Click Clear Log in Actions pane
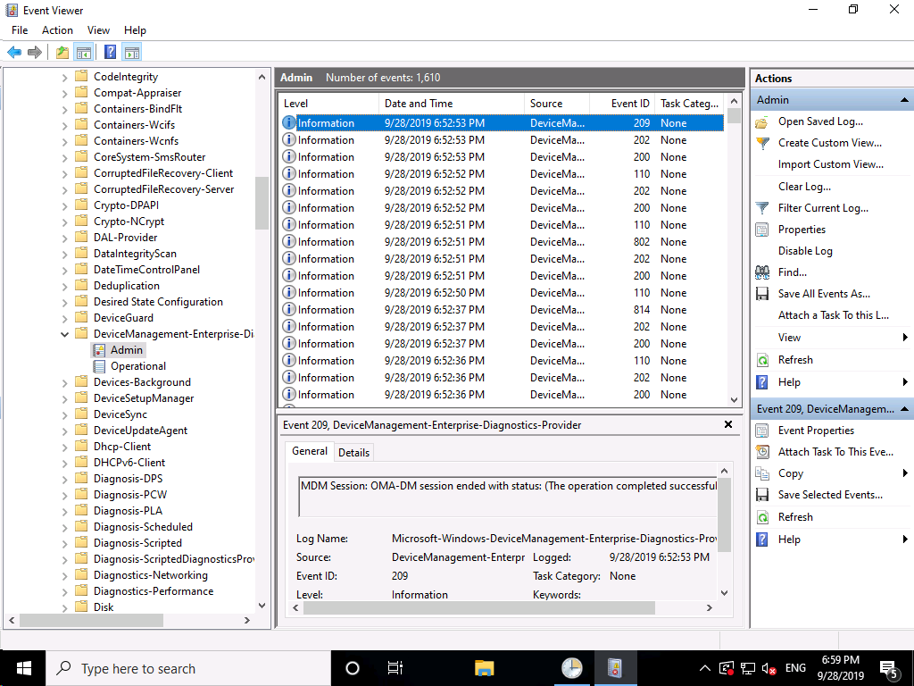The height and width of the screenshot is (686, 914). [x=803, y=187]
